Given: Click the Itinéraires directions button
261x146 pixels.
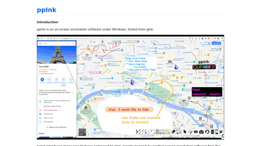Looking at the screenshot, I should pyautogui.click(x=42, y=80).
